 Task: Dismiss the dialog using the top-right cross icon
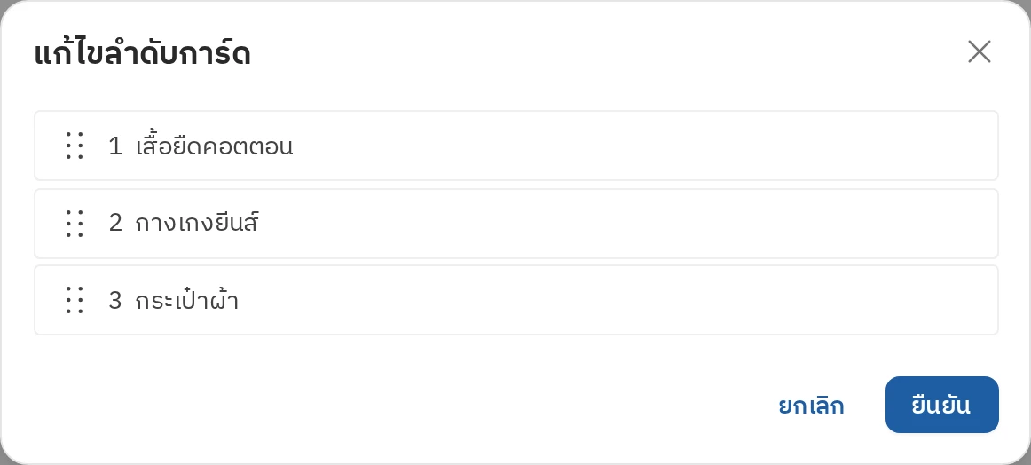coord(979,51)
